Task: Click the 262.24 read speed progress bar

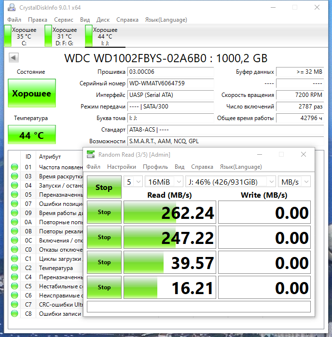Action: tap(170, 212)
